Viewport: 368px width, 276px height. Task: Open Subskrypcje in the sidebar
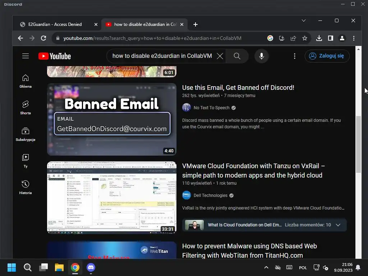(26, 134)
